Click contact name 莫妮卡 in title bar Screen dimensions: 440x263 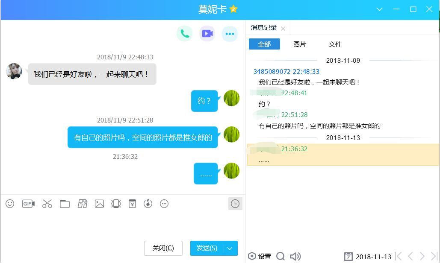[212, 9]
